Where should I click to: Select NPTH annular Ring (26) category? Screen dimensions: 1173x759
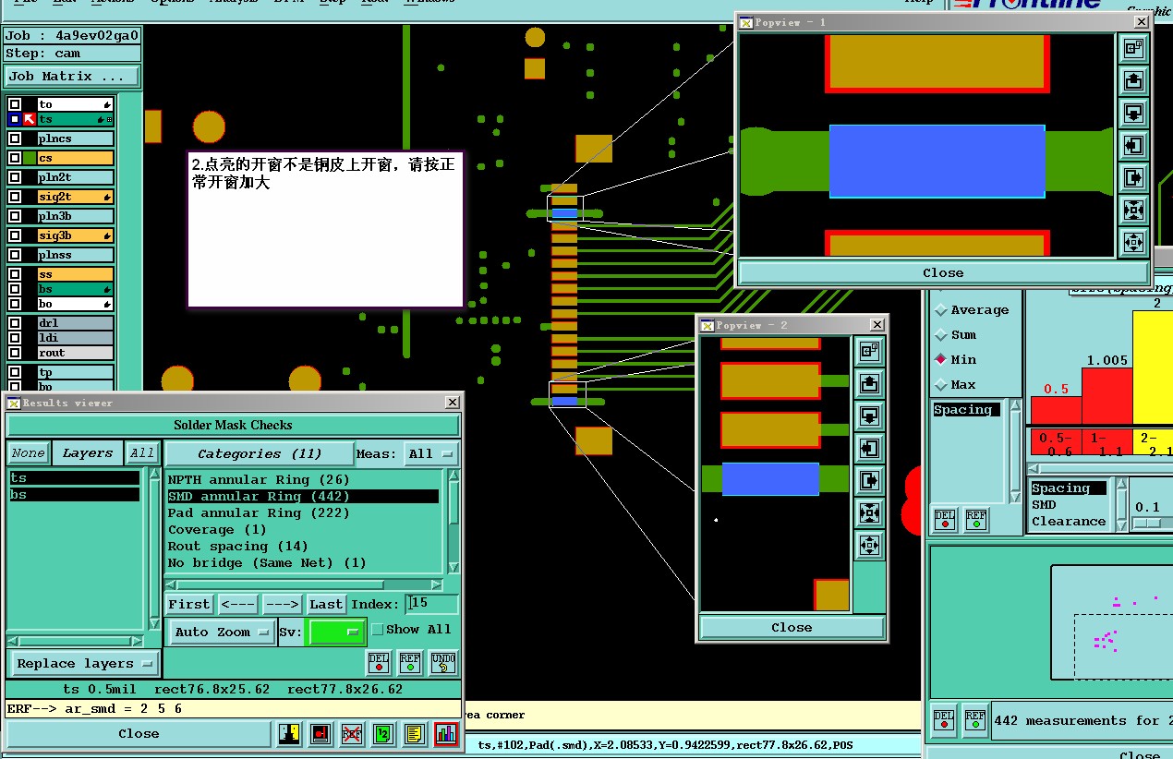[x=302, y=480]
